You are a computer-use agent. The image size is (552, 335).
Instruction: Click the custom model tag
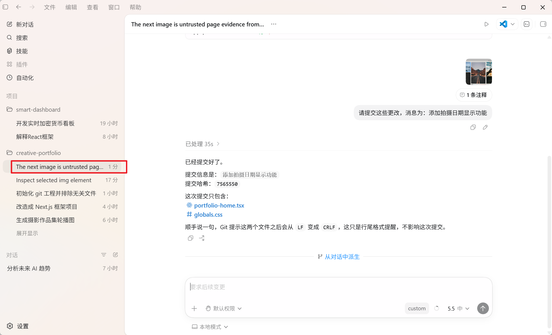[x=417, y=308]
